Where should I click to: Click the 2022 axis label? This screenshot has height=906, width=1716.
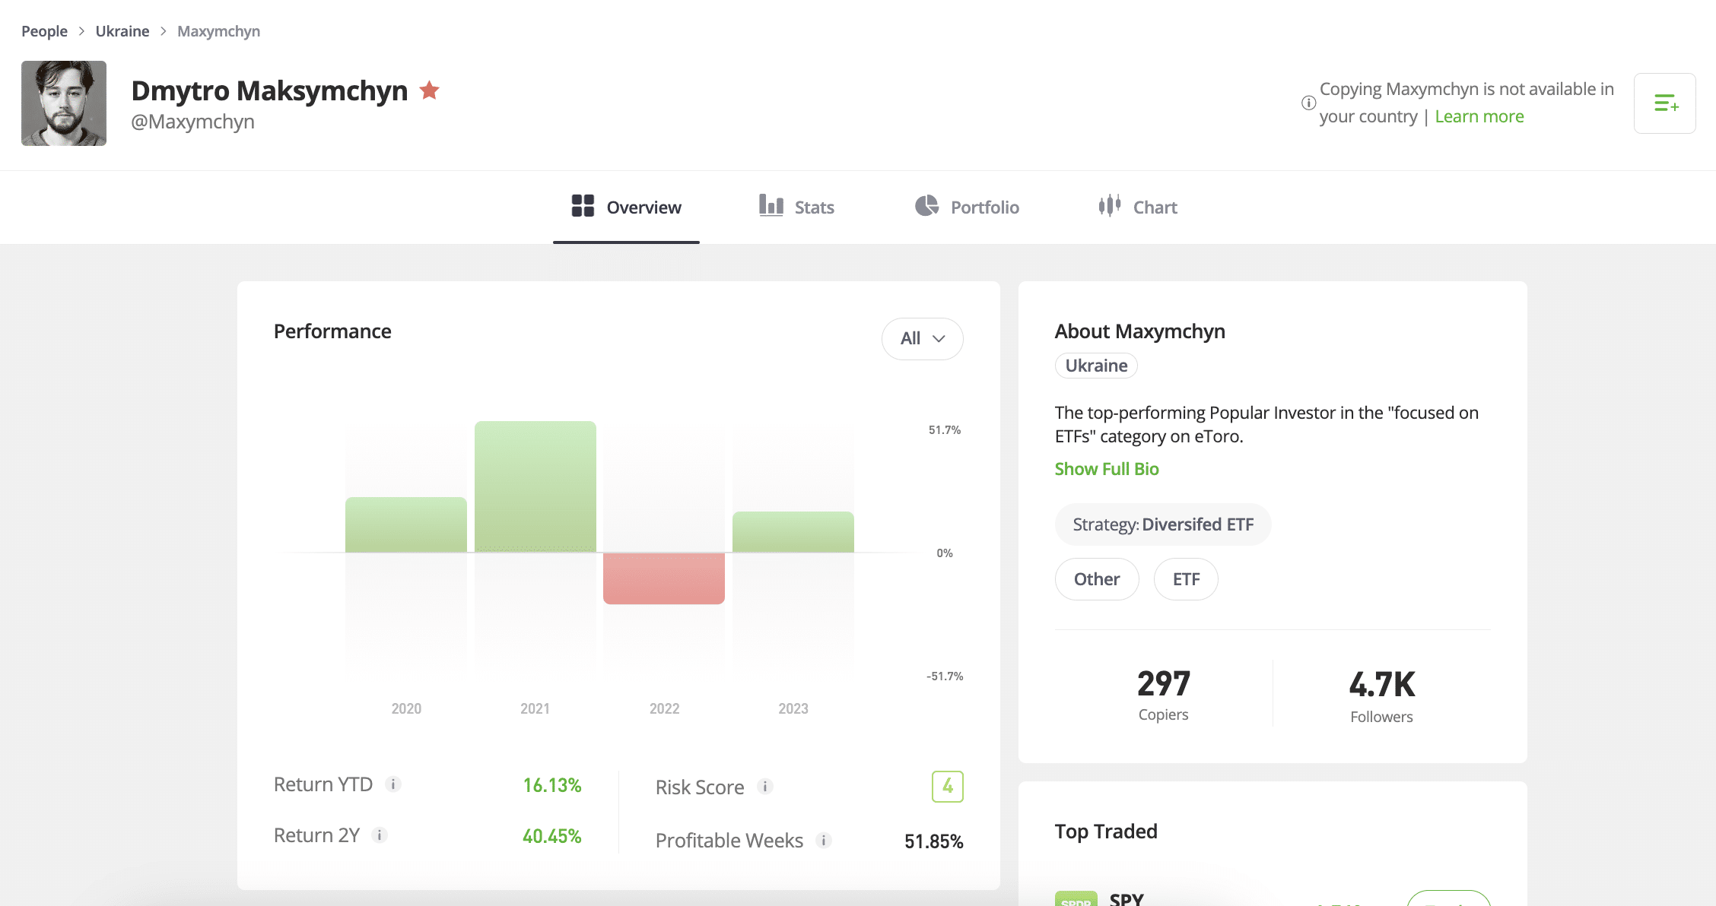click(664, 708)
